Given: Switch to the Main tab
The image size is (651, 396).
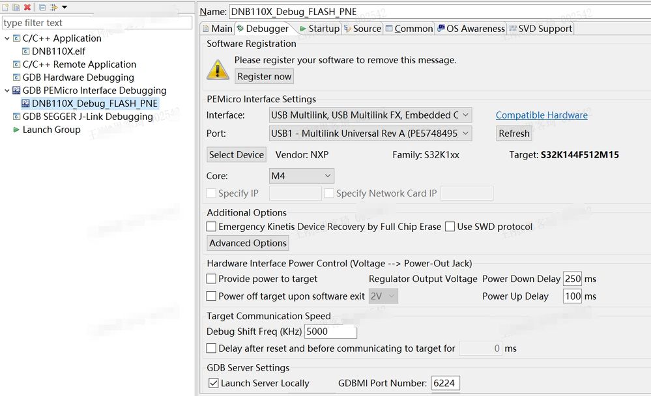Looking at the screenshot, I should click(217, 29).
